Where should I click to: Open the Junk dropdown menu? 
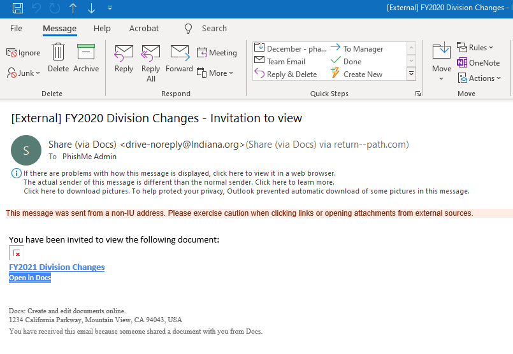(23, 73)
